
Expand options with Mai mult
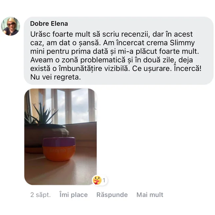coord(150,195)
